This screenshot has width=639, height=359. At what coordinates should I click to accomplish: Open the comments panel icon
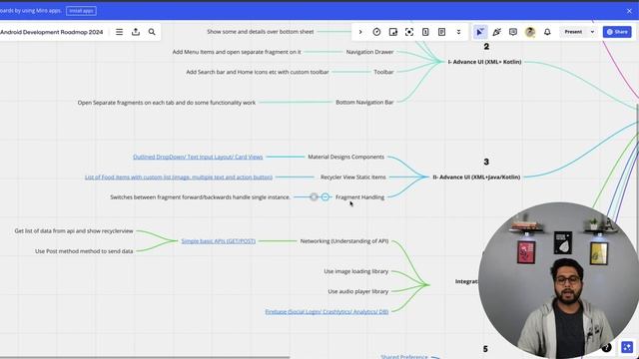pos(513,32)
